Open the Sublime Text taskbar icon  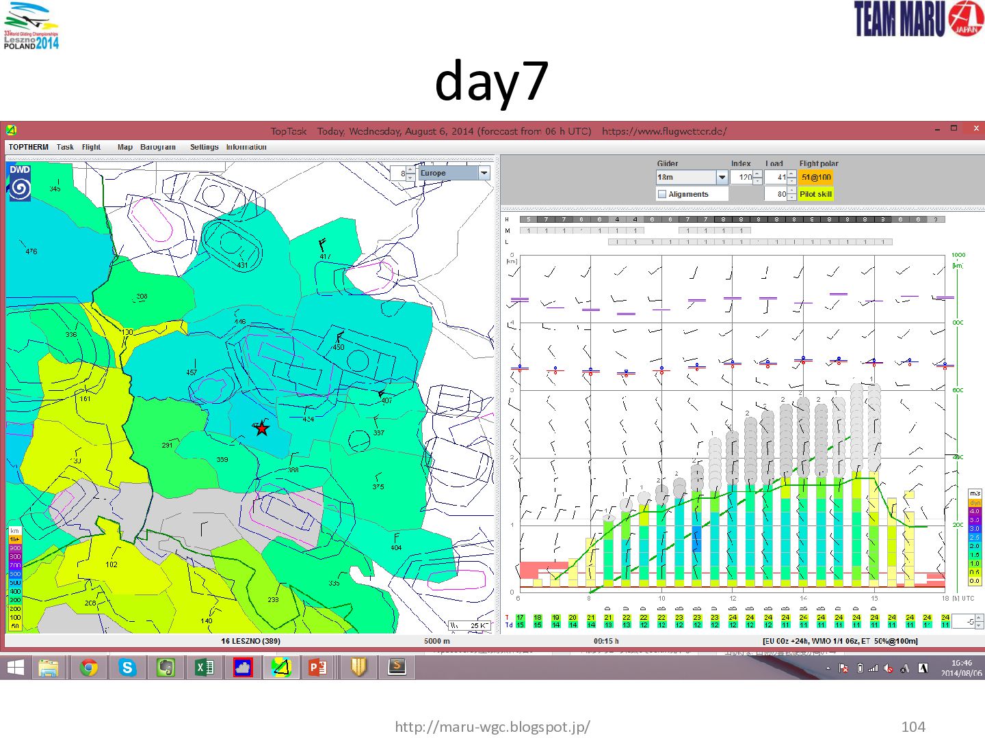pos(397,667)
